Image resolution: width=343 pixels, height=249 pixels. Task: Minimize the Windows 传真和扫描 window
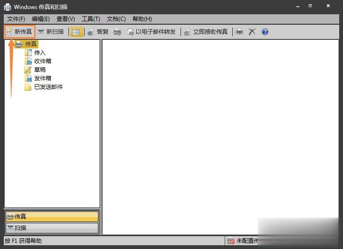pos(298,6)
